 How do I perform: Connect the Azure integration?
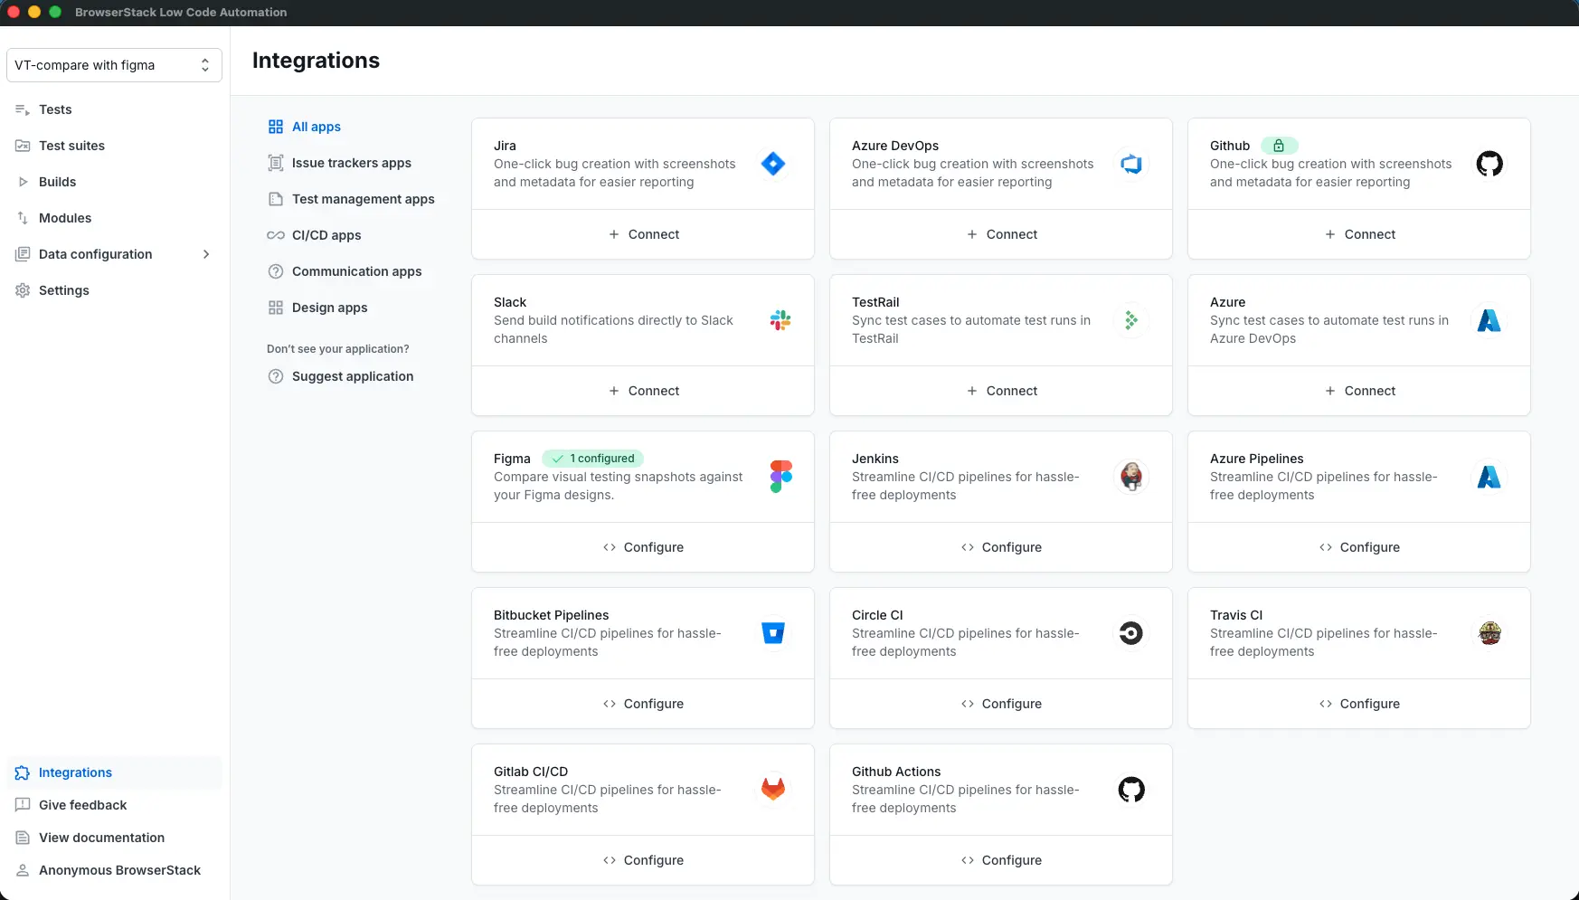[x=1359, y=391]
